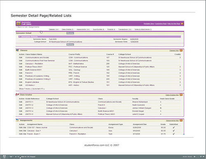The width and height of the screenshot is (206, 159).
Task: Open English Literature class
Action: click(x=32, y=82)
